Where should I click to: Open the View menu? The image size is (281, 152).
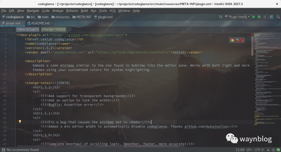[21, 11]
